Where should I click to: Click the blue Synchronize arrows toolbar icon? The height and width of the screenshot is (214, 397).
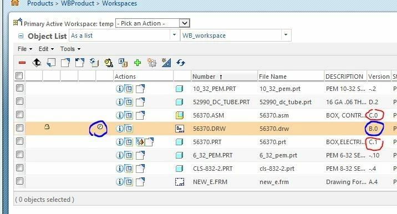point(181,63)
